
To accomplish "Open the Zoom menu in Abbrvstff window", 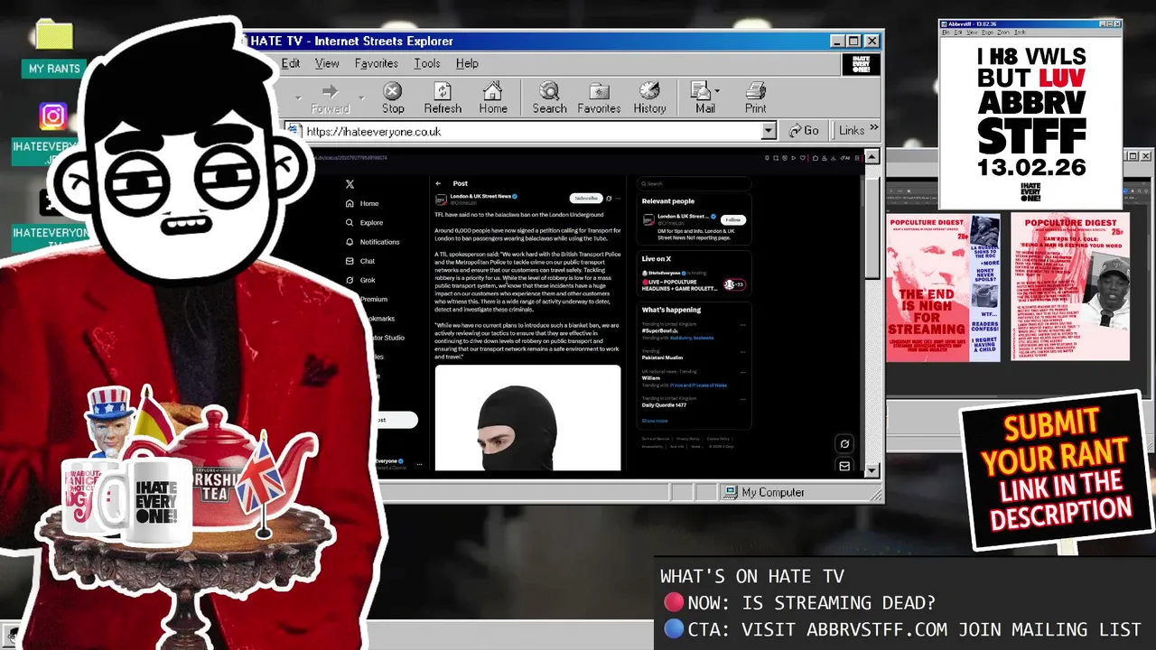I will point(1003,32).
